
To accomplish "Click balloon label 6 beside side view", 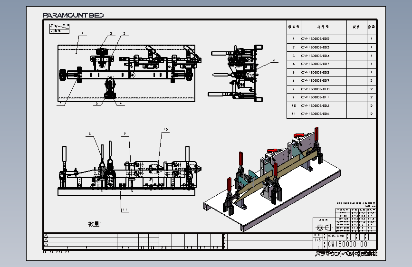I will 274,60.
